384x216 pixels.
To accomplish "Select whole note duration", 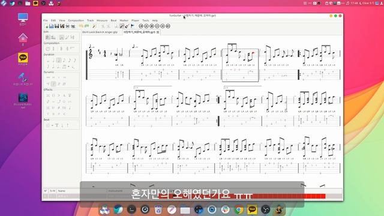I will (x=48, y=61).
